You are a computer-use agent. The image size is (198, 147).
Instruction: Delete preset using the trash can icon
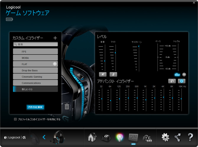(x=67, y=106)
